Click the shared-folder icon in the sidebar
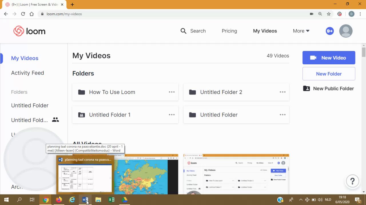 tap(55, 120)
